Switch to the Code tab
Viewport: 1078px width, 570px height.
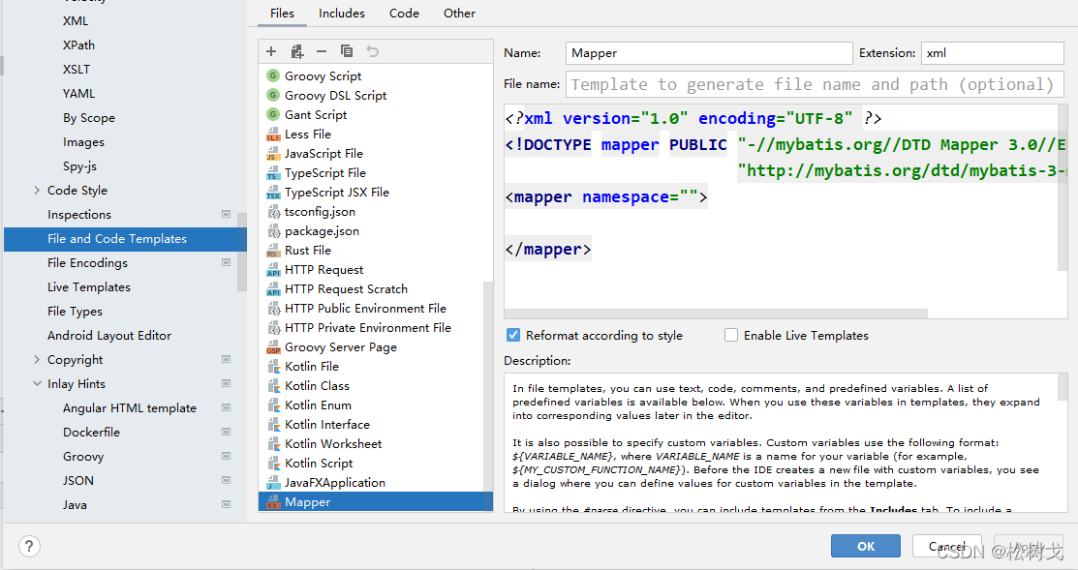[404, 13]
